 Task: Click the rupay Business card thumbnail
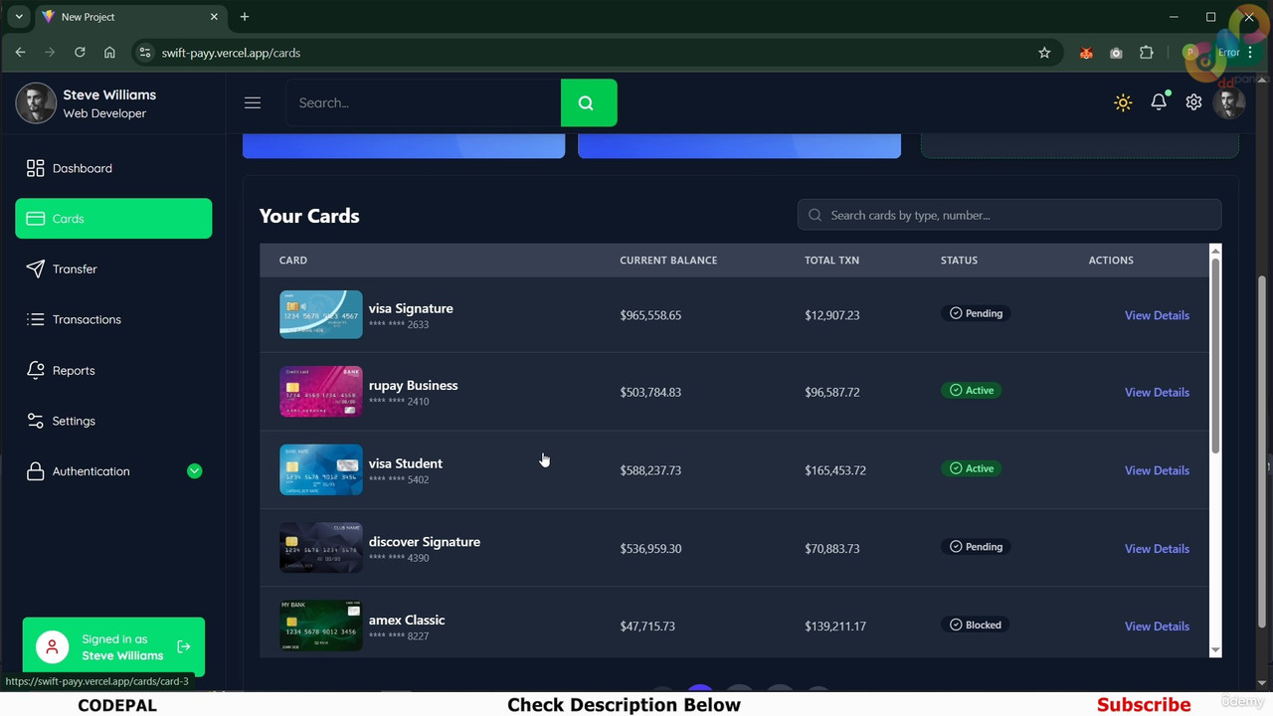click(x=321, y=392)
